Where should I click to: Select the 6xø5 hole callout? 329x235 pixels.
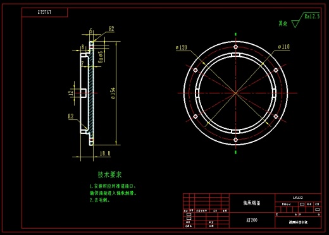point(101,57)
